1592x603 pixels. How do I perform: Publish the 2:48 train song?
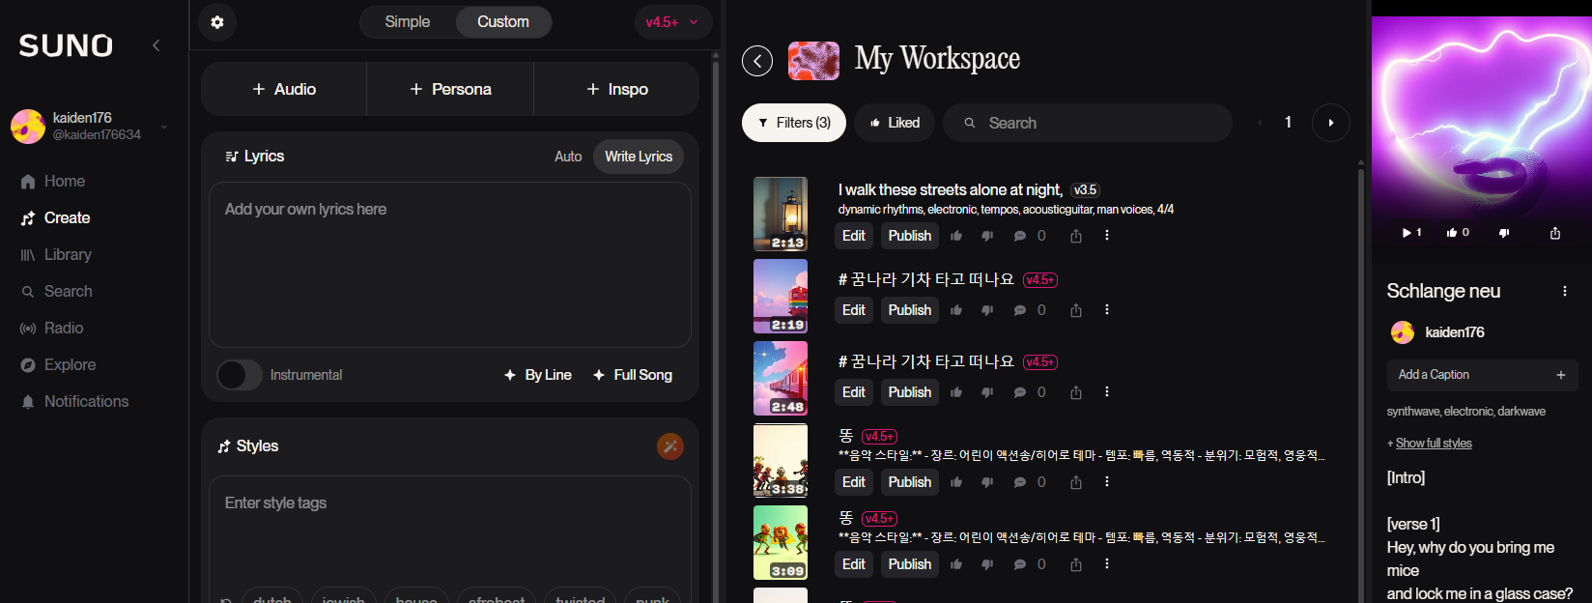coord(910,392)
